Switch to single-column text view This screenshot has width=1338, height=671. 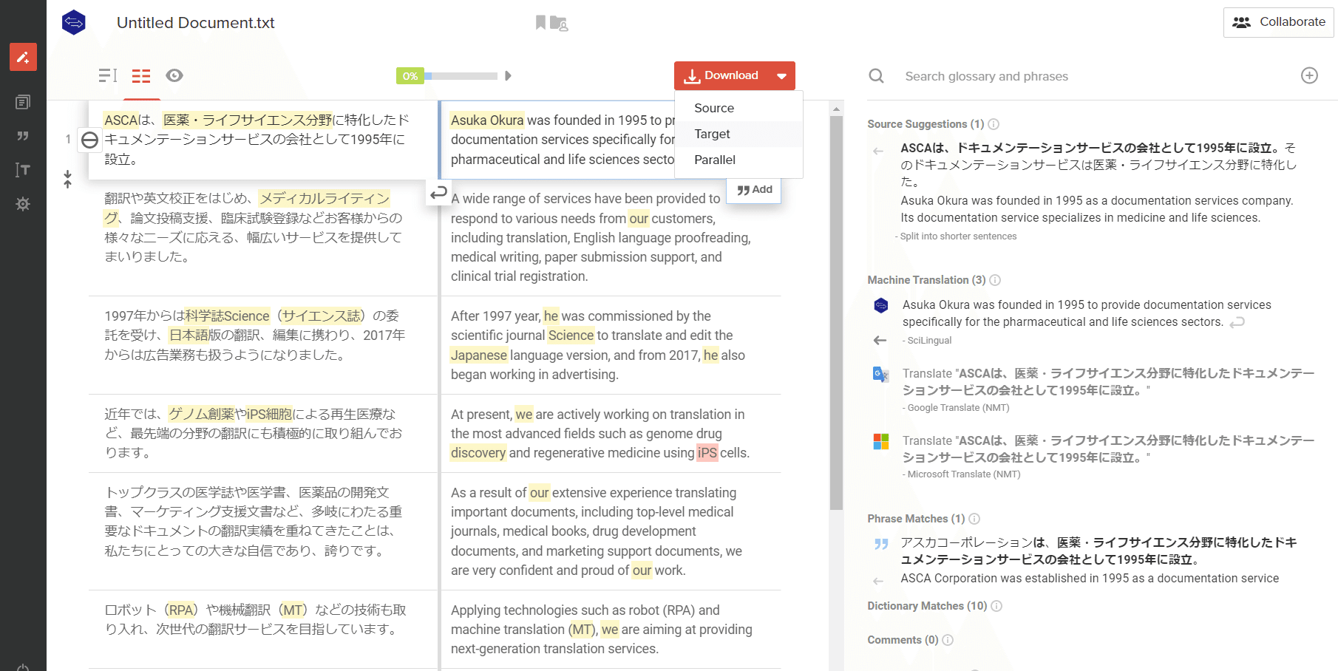tap(108, 75)
